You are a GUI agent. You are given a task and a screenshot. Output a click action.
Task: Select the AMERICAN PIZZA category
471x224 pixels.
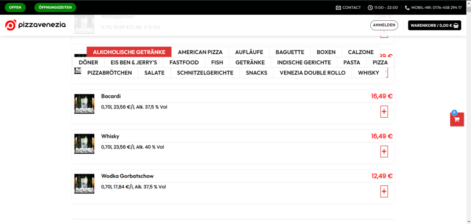pos(200,52)
